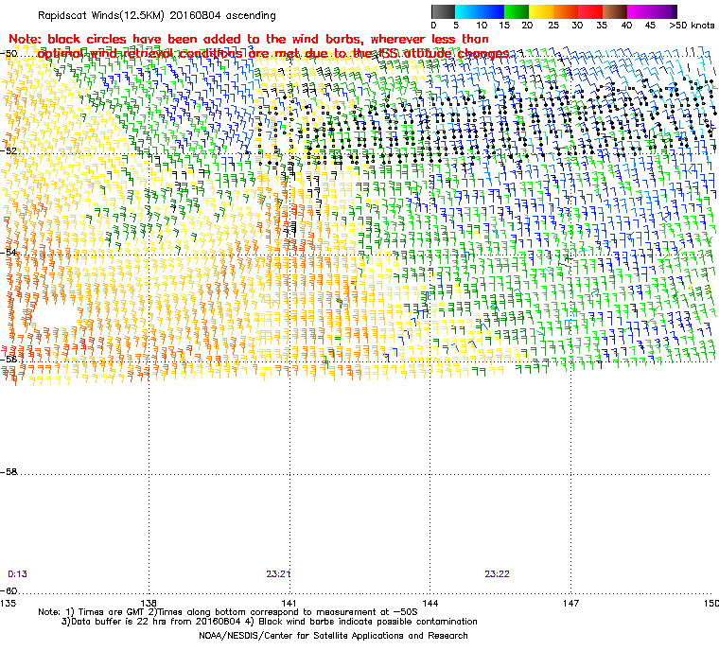Viewport: 719px width, 651px height.
Task: Click the cyan 5-10 knots legend color
Action: (x=467, y=11)
